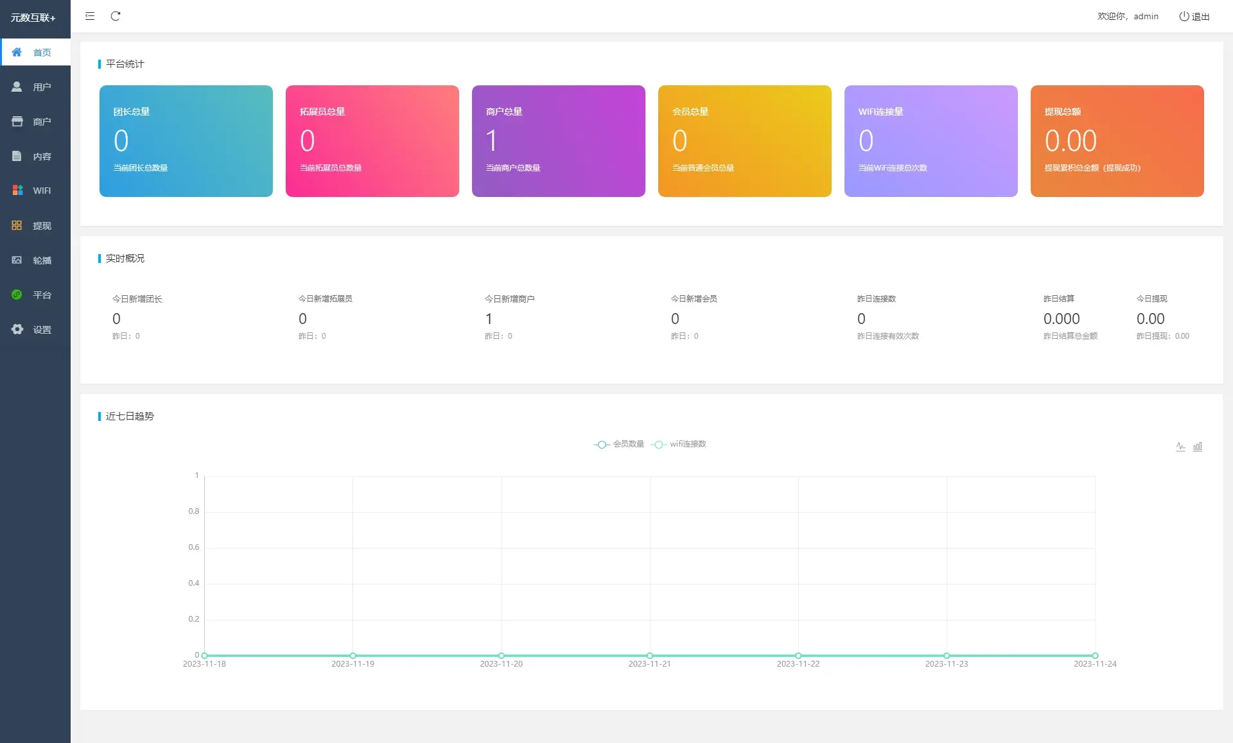Switch chart to bar view icon
1233x743 pixels.
pyautogui.click(x=1198, y=447)
